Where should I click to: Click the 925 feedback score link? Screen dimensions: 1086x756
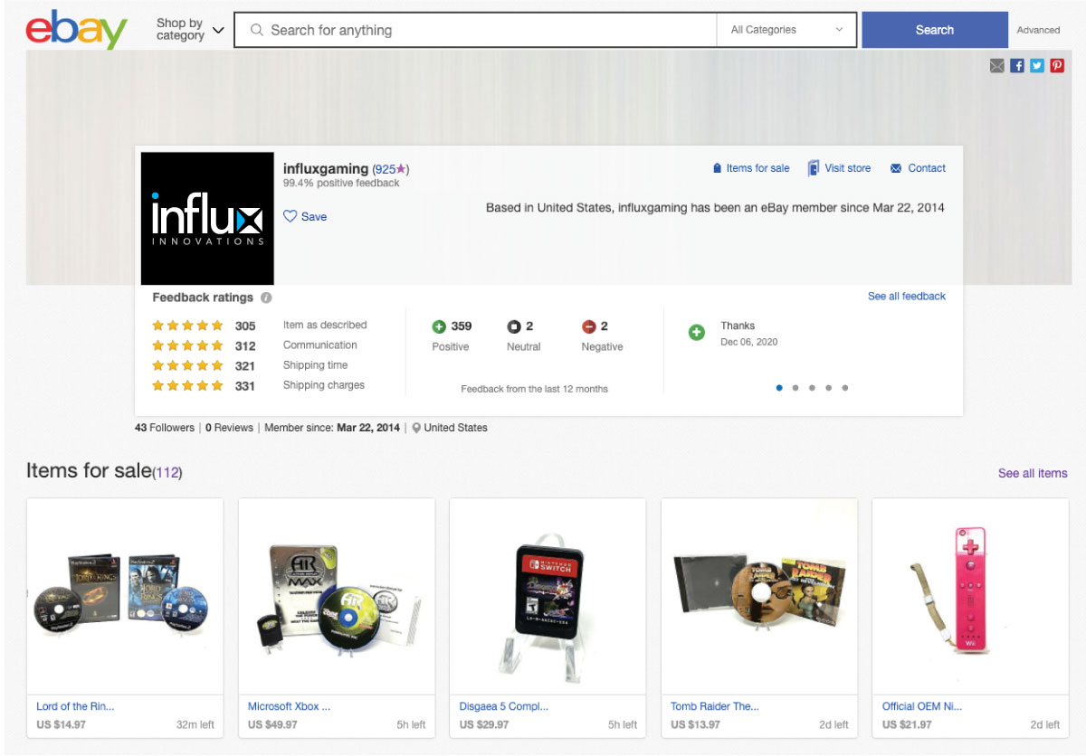[x=386, y=169]
